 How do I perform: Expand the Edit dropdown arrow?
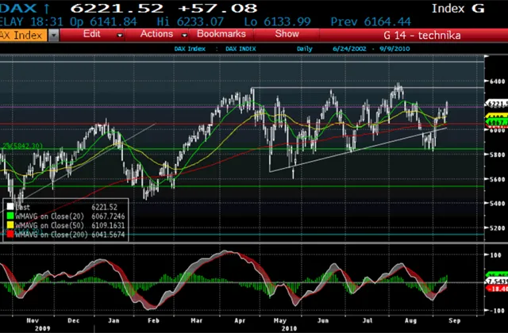coord(120,35)
